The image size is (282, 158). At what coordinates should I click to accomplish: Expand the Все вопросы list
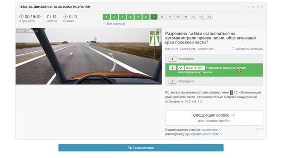(114, 23)
